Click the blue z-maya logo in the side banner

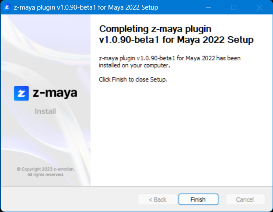[x=21, y=93]
